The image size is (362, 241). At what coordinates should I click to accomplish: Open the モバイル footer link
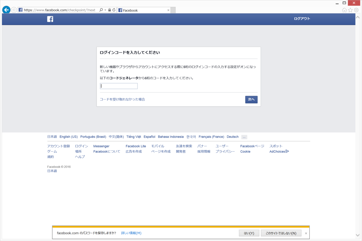pos(158,146)
